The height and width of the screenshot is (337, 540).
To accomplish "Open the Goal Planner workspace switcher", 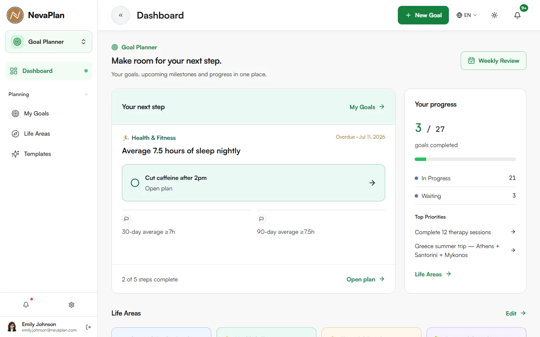I will coord(49,42).
